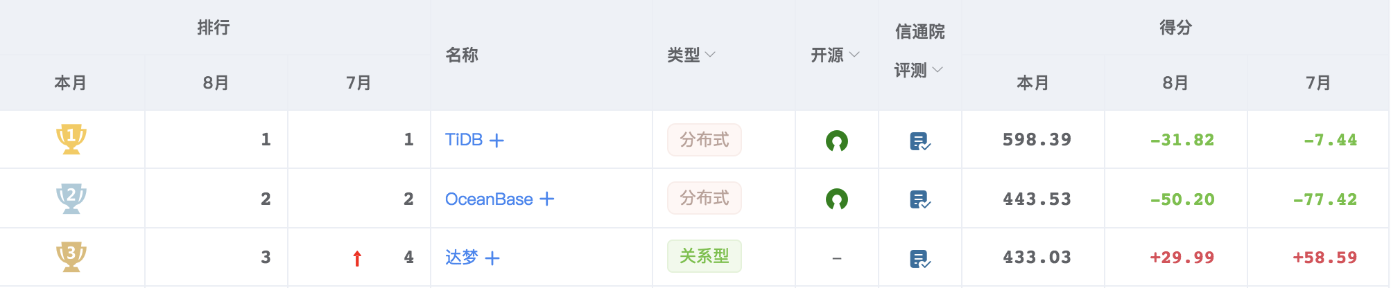This screenshot has height=288, width=1391.
Task: Click the silver second-place trophy icon
Action: click(x=71, y=199)
